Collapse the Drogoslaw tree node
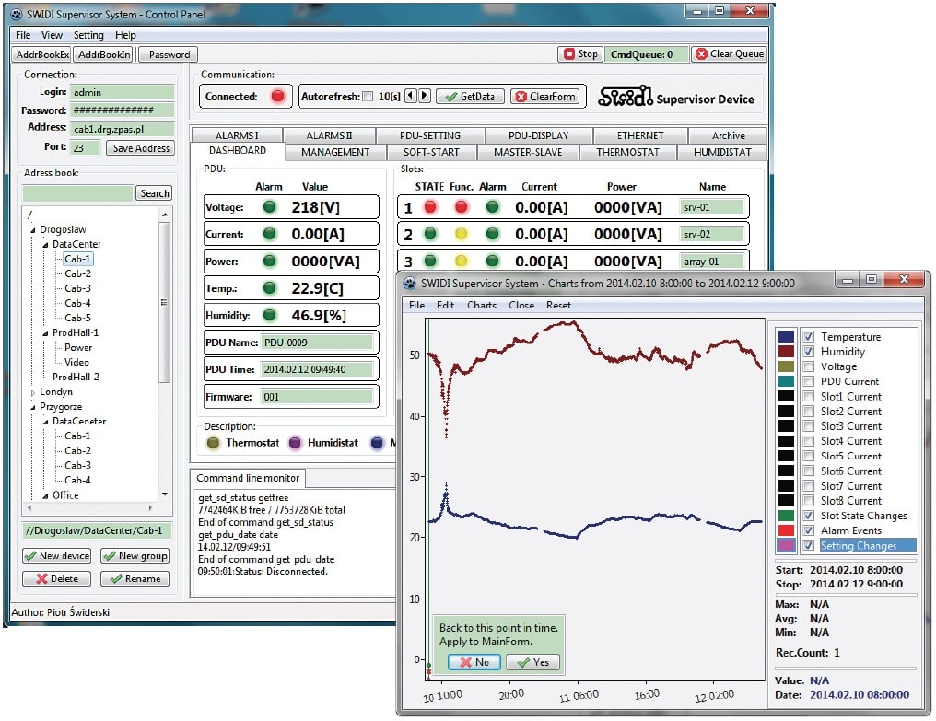The width and height of the screenshot is (936, 721). pyautogui.click(x=32, y=230)
